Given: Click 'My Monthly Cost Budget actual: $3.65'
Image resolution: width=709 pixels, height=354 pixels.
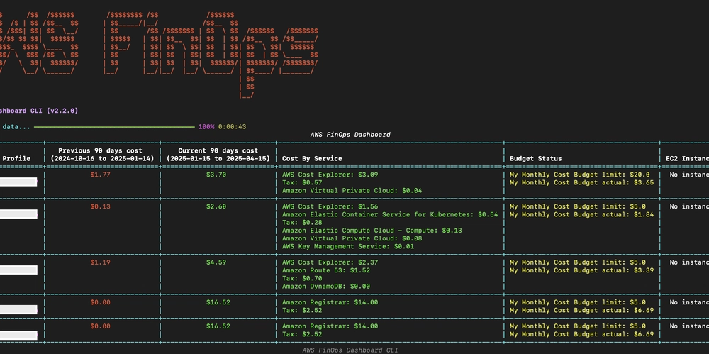Looking at the screenshot, I should (x=581, y=182).
